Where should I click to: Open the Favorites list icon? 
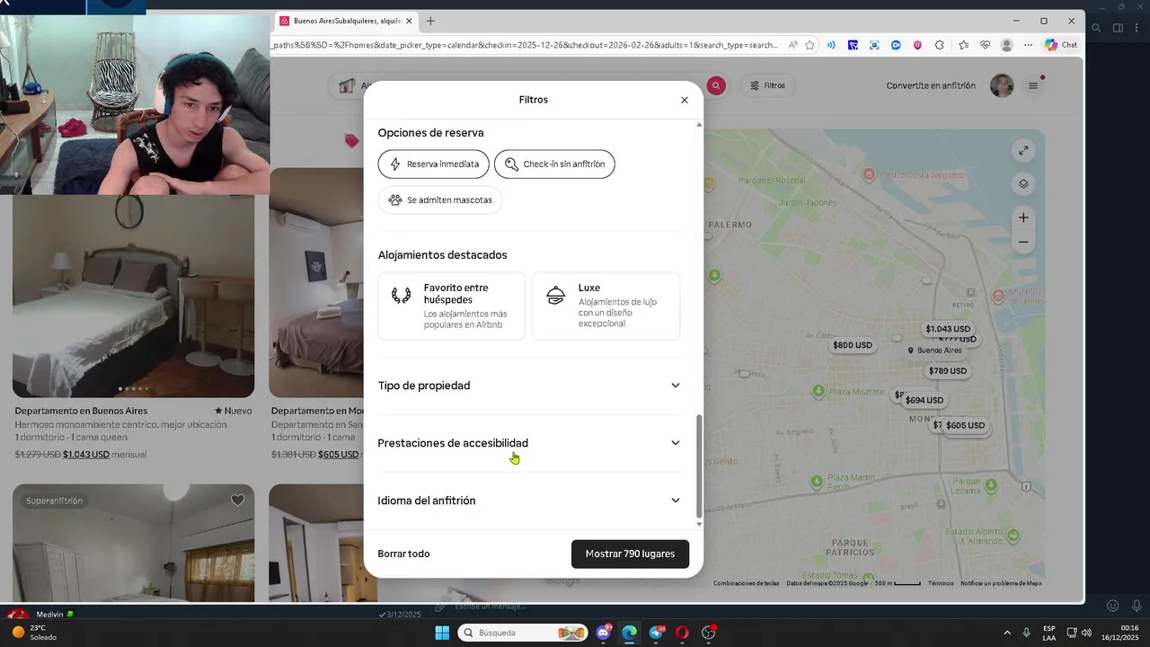coord(964,45)
